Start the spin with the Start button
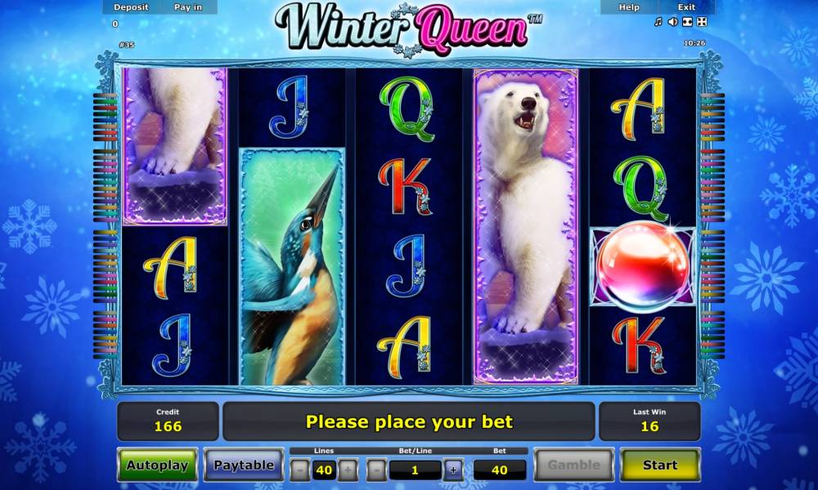 tap(660, 465)
